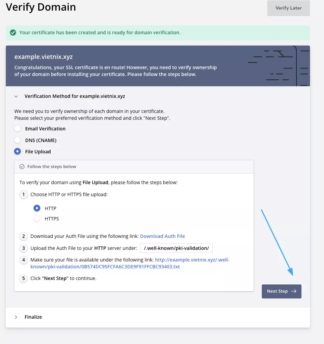Click the step 2 number badge

pyautogui.click(x=24, y=236)
